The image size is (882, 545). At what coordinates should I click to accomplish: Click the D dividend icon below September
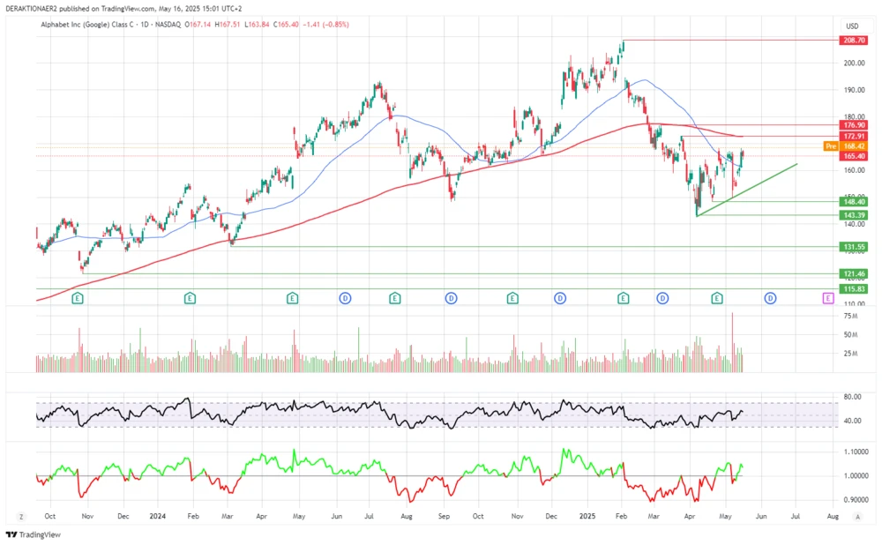[x=451, y=298]
